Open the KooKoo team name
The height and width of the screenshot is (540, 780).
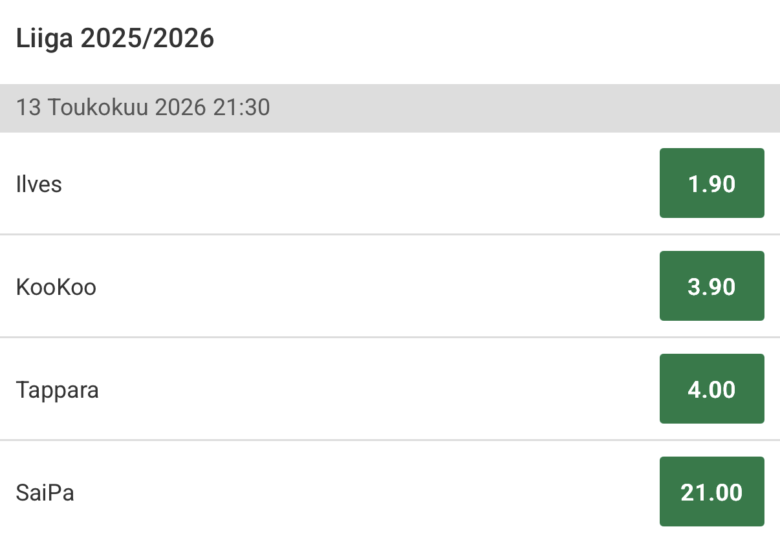pyautogui.click(x=56, y=286)
